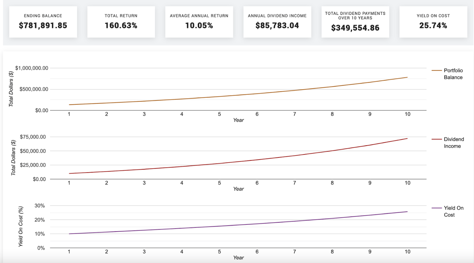Select the Total Dividend Payments card

(355, 21)
